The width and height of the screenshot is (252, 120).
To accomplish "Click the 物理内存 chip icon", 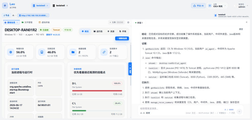I will coord(11,52).
